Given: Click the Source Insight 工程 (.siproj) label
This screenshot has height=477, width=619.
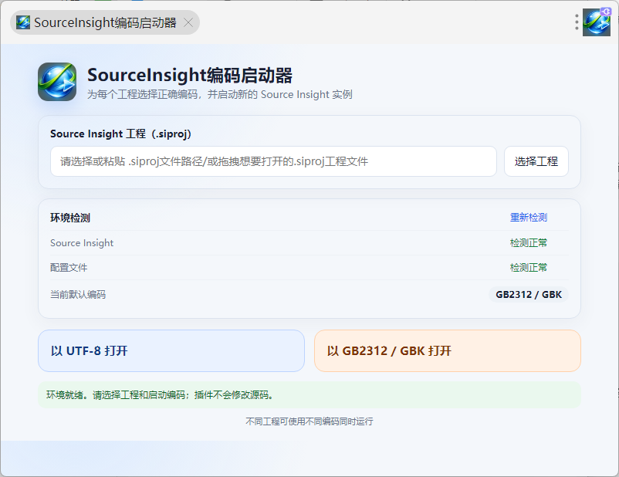Looking at the screenshot, I should [121, 134].
